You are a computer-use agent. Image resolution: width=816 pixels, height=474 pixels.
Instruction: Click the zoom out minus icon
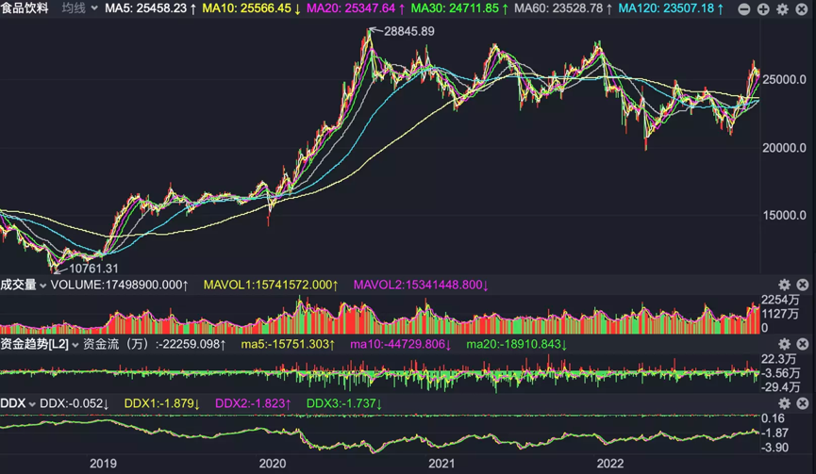pos(744,8)
